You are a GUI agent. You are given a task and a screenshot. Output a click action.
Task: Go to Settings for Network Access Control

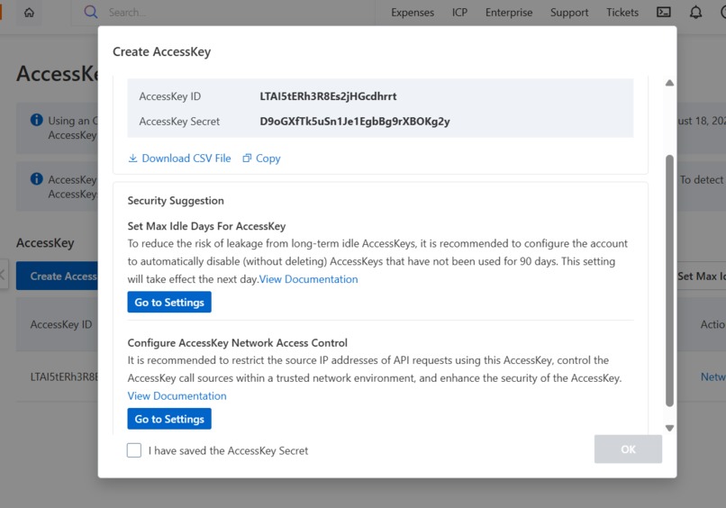point(169,419)
